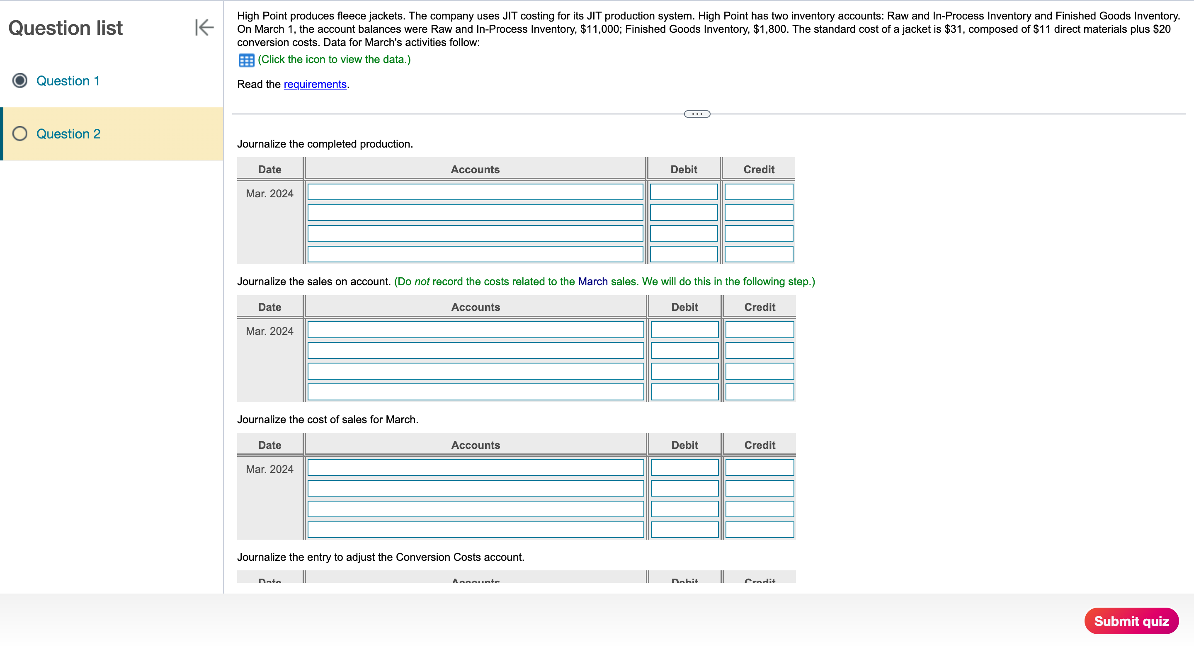The width and height of the screenshot is (1194, 652).
Task: Click the first Debit field for completed production
Action: point(684,192)
